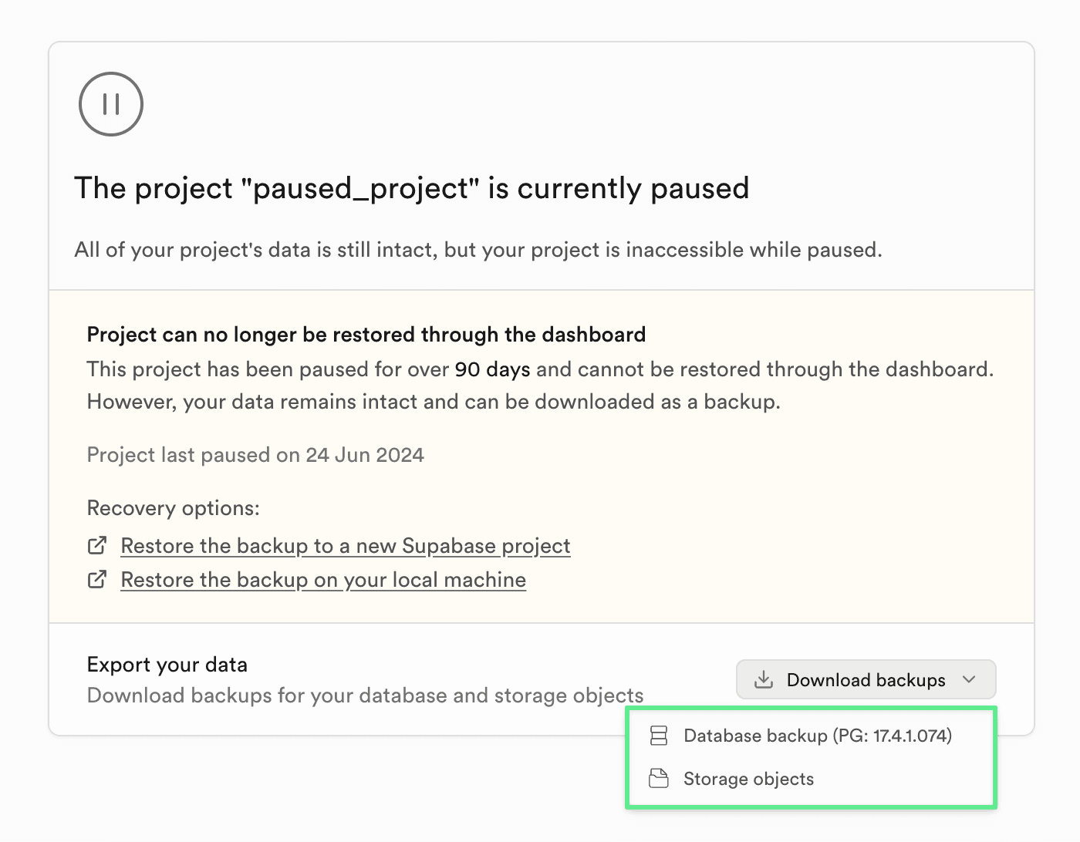This screenshot has height=842, width=1080.
Task: Click the Export your data heading
Action: pos(167,664)
